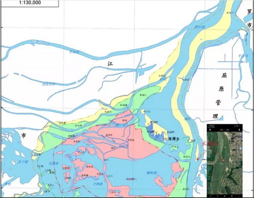Click the 青潭乡 township label

point(174,139)
